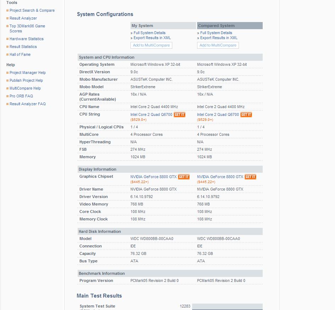Open MultiCompare Help link
The image size is (335, 310).
pos(25,88)
